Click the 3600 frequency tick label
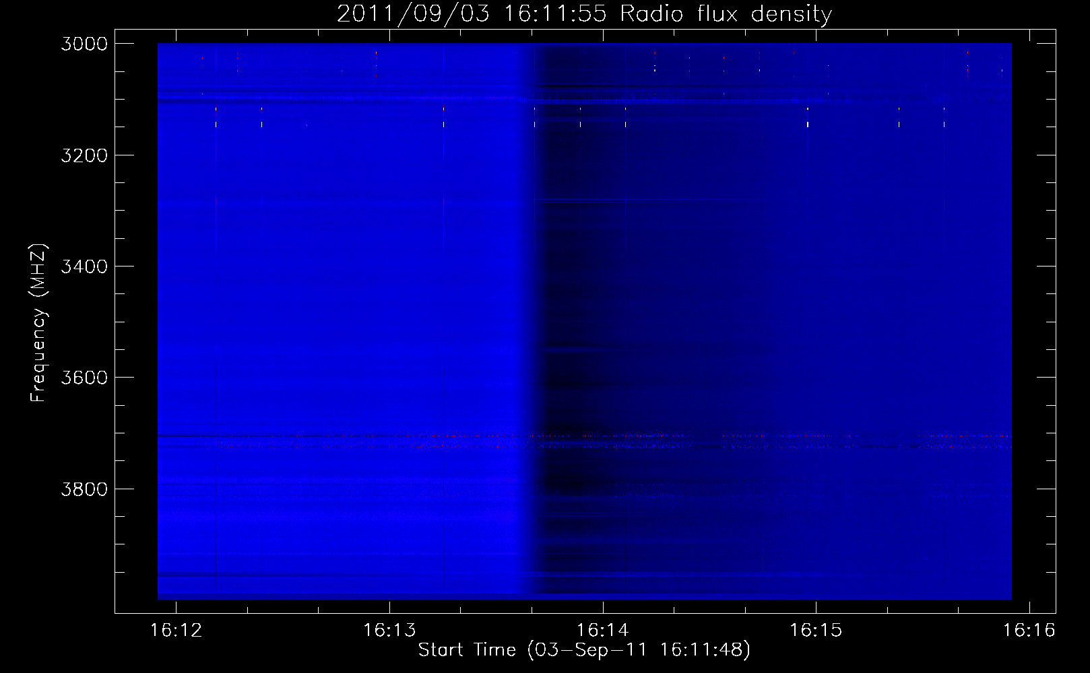 (84, 378)
